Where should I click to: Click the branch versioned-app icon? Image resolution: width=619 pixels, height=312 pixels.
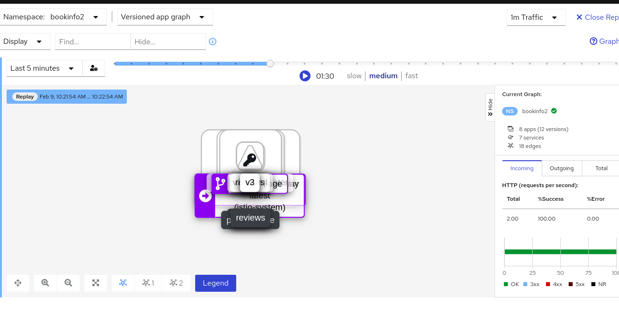tap(220, 183)
